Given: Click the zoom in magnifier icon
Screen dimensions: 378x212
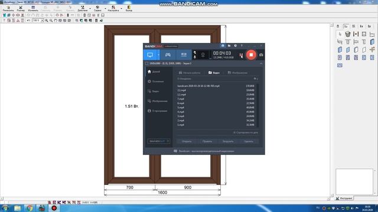Looking at the screenshot, I should pos(47,21).
